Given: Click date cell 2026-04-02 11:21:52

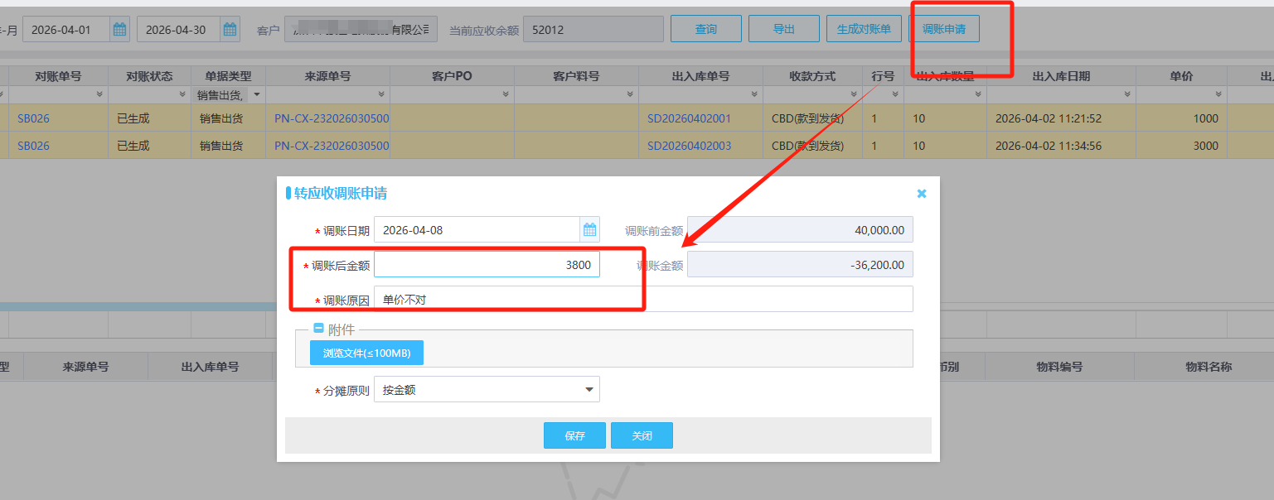Looking at the screenshot, I should (1048, 118).
